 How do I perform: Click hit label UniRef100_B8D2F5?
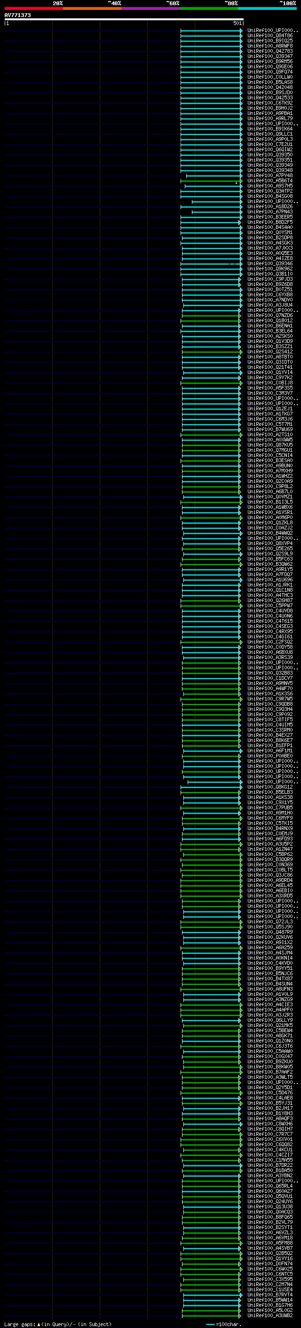[270, 222]
